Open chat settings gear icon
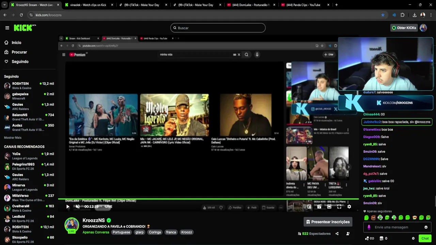Viewport: 436px width, 245px height. click(413, 239)
